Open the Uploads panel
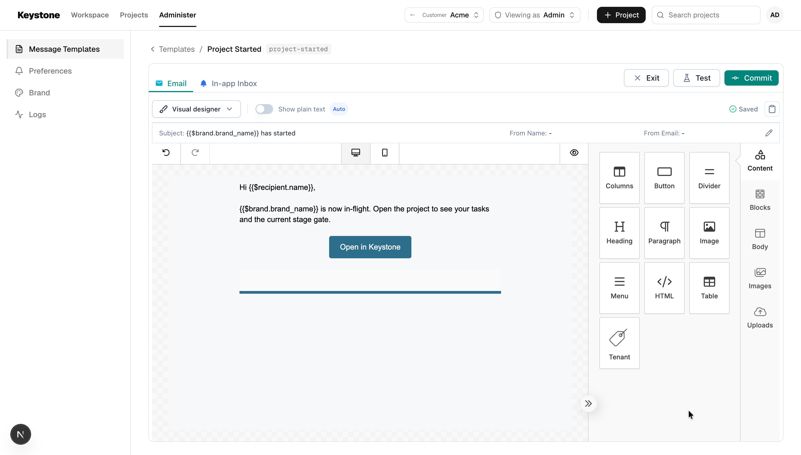 760,317
